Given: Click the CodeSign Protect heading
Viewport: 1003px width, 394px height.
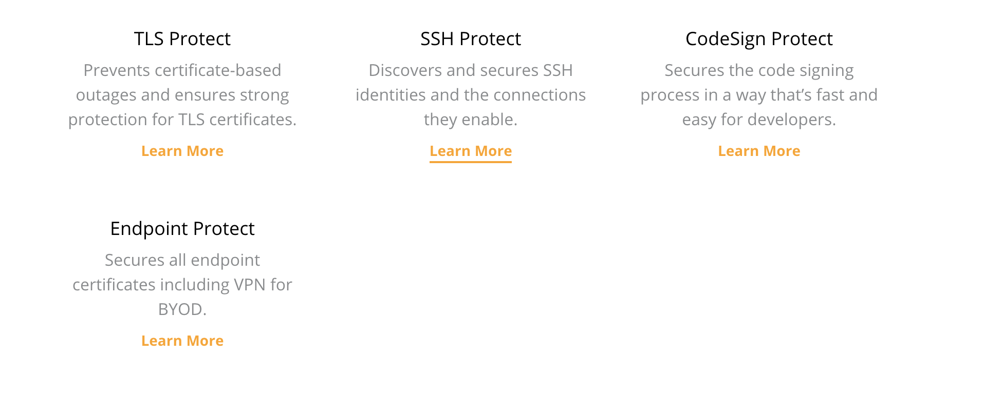Looking at the screenshot, I should tap(759, 39).
